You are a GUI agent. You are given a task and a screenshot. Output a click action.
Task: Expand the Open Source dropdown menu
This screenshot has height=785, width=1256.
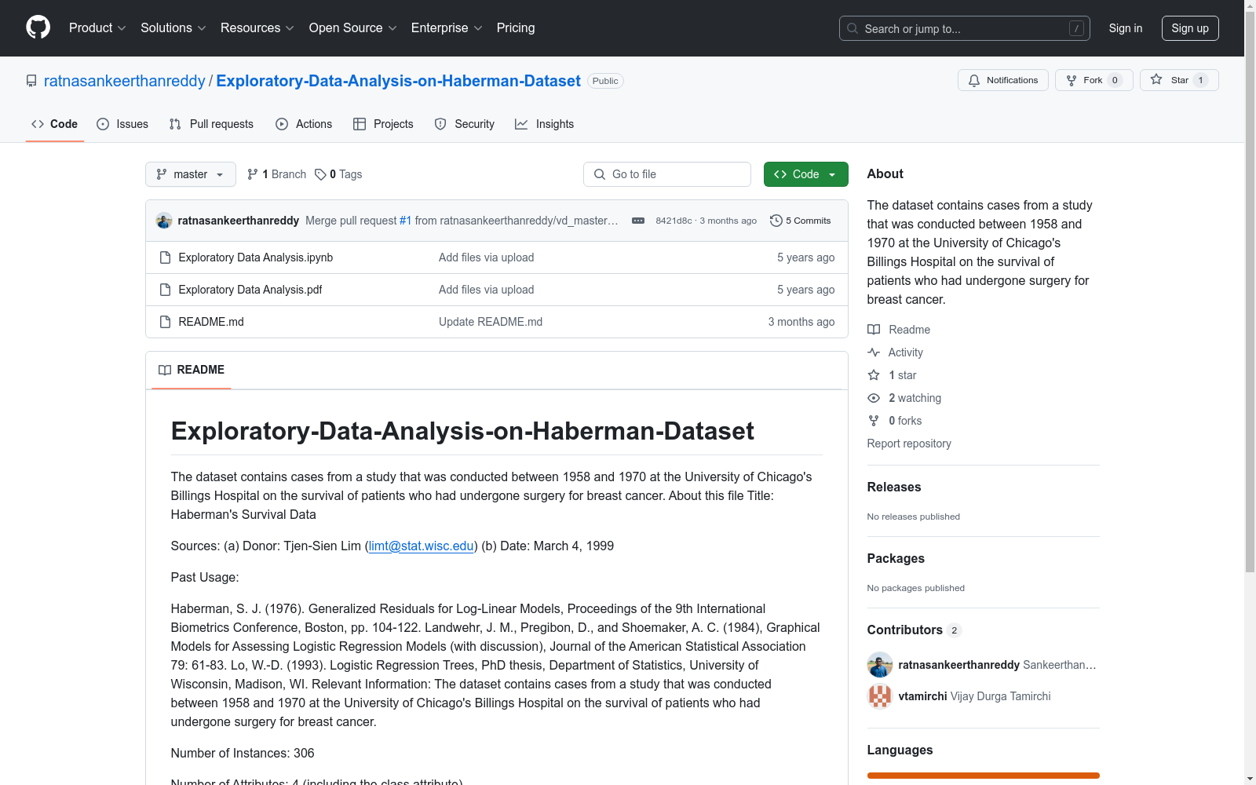(x=353, y=27)
